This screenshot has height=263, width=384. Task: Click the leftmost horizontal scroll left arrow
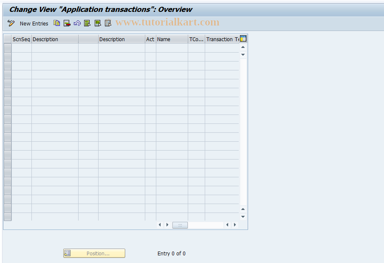[x=160, y=225]
